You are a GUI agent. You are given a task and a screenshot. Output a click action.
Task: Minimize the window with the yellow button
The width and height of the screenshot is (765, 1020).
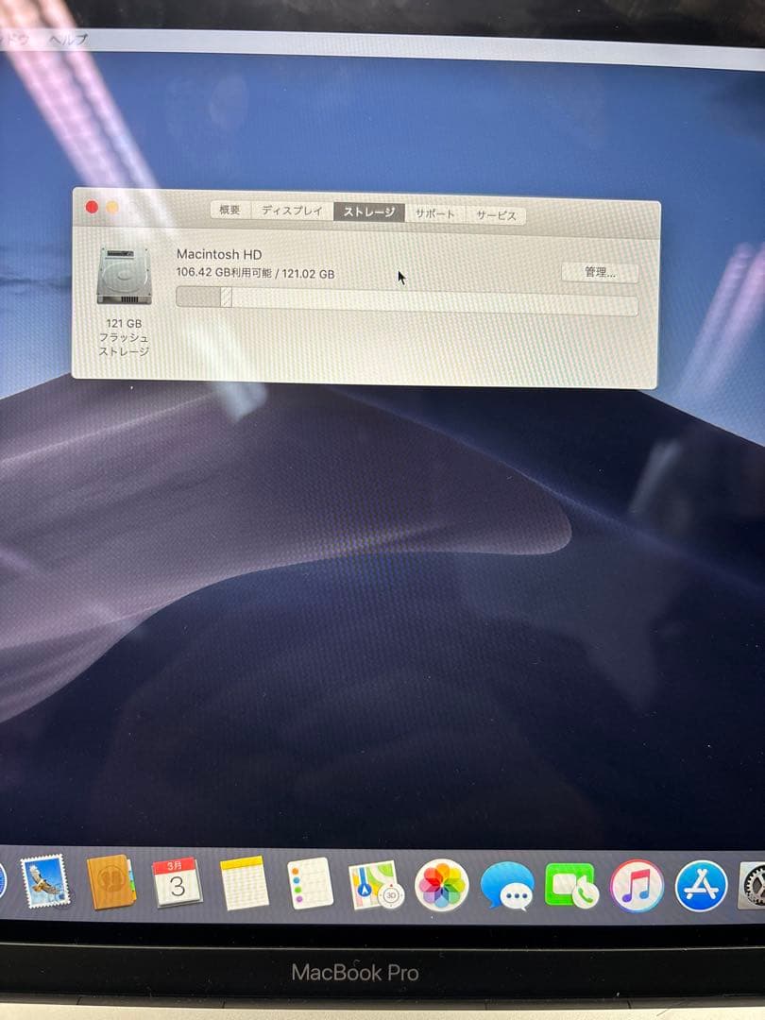tap(112, 208)
